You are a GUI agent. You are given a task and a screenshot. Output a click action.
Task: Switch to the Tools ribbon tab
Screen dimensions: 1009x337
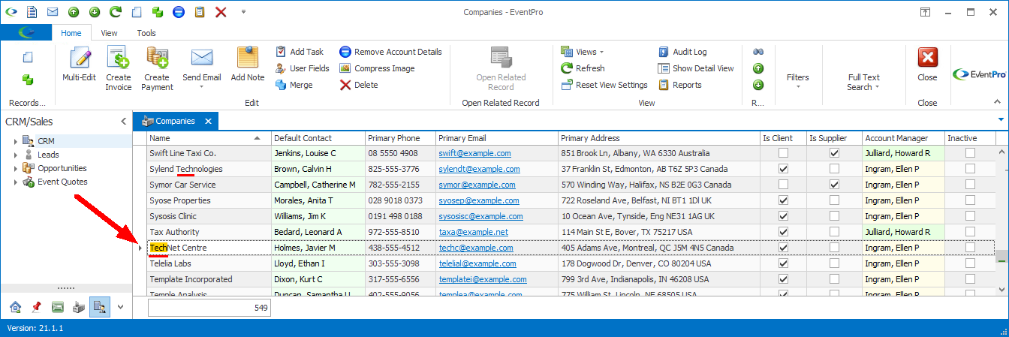146,33
